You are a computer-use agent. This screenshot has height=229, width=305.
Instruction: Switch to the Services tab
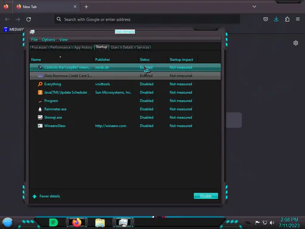click(143, 47)
